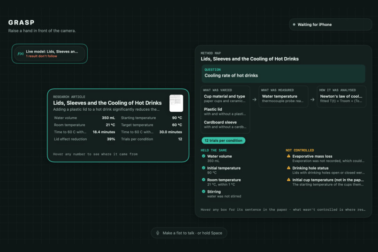Viewport: 378px width, 252px height.
Task: Click 'Make a fist to talk · or hold Space' bar
Action: pyautogui.click(x=189, y=233)
